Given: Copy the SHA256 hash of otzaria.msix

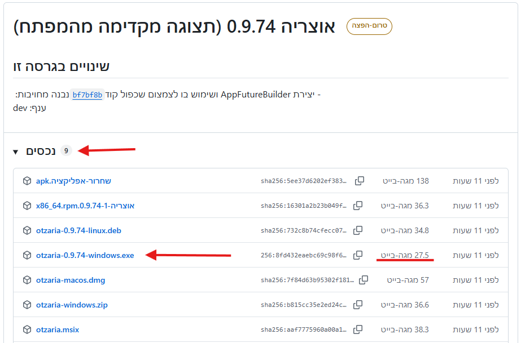Looking at the screenshot, I should pos(358,329).
